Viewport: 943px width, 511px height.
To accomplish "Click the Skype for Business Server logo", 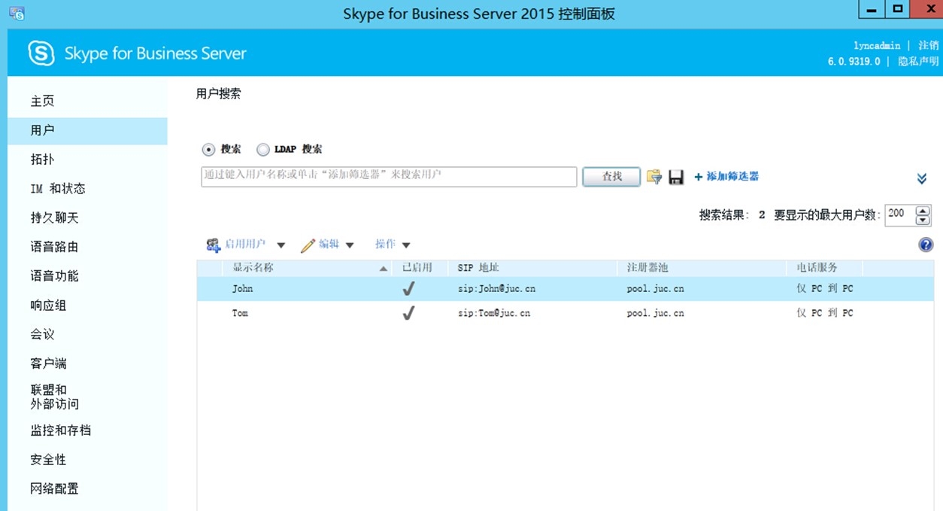I will [x=41, y=53].
